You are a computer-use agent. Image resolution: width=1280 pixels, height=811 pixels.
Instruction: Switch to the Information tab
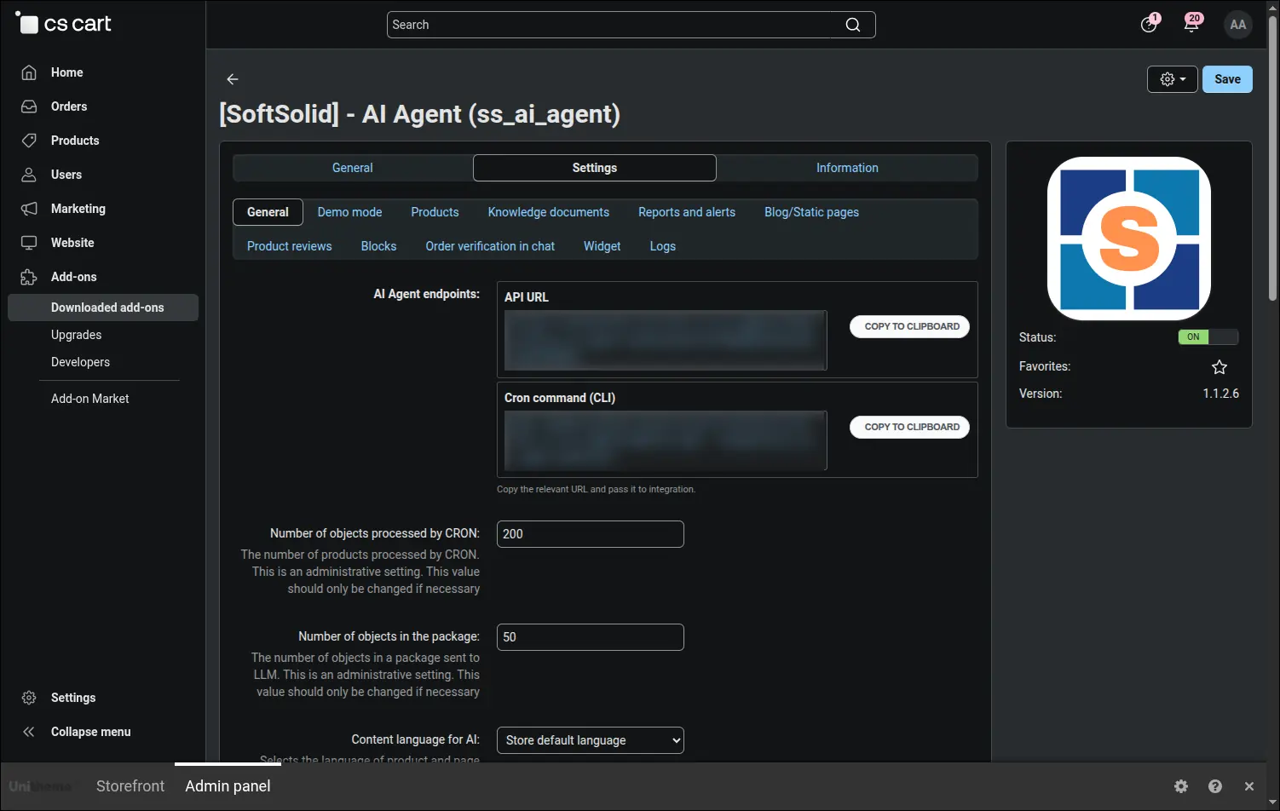tap(847, 168)
